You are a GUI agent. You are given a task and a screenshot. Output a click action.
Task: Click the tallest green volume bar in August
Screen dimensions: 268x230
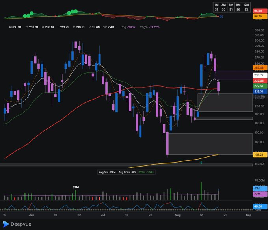[x=201, y=191]
